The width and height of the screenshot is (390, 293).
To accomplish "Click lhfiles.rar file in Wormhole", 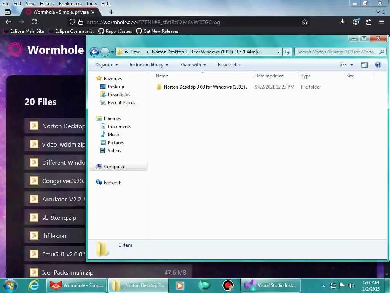I will click(54, 236).
